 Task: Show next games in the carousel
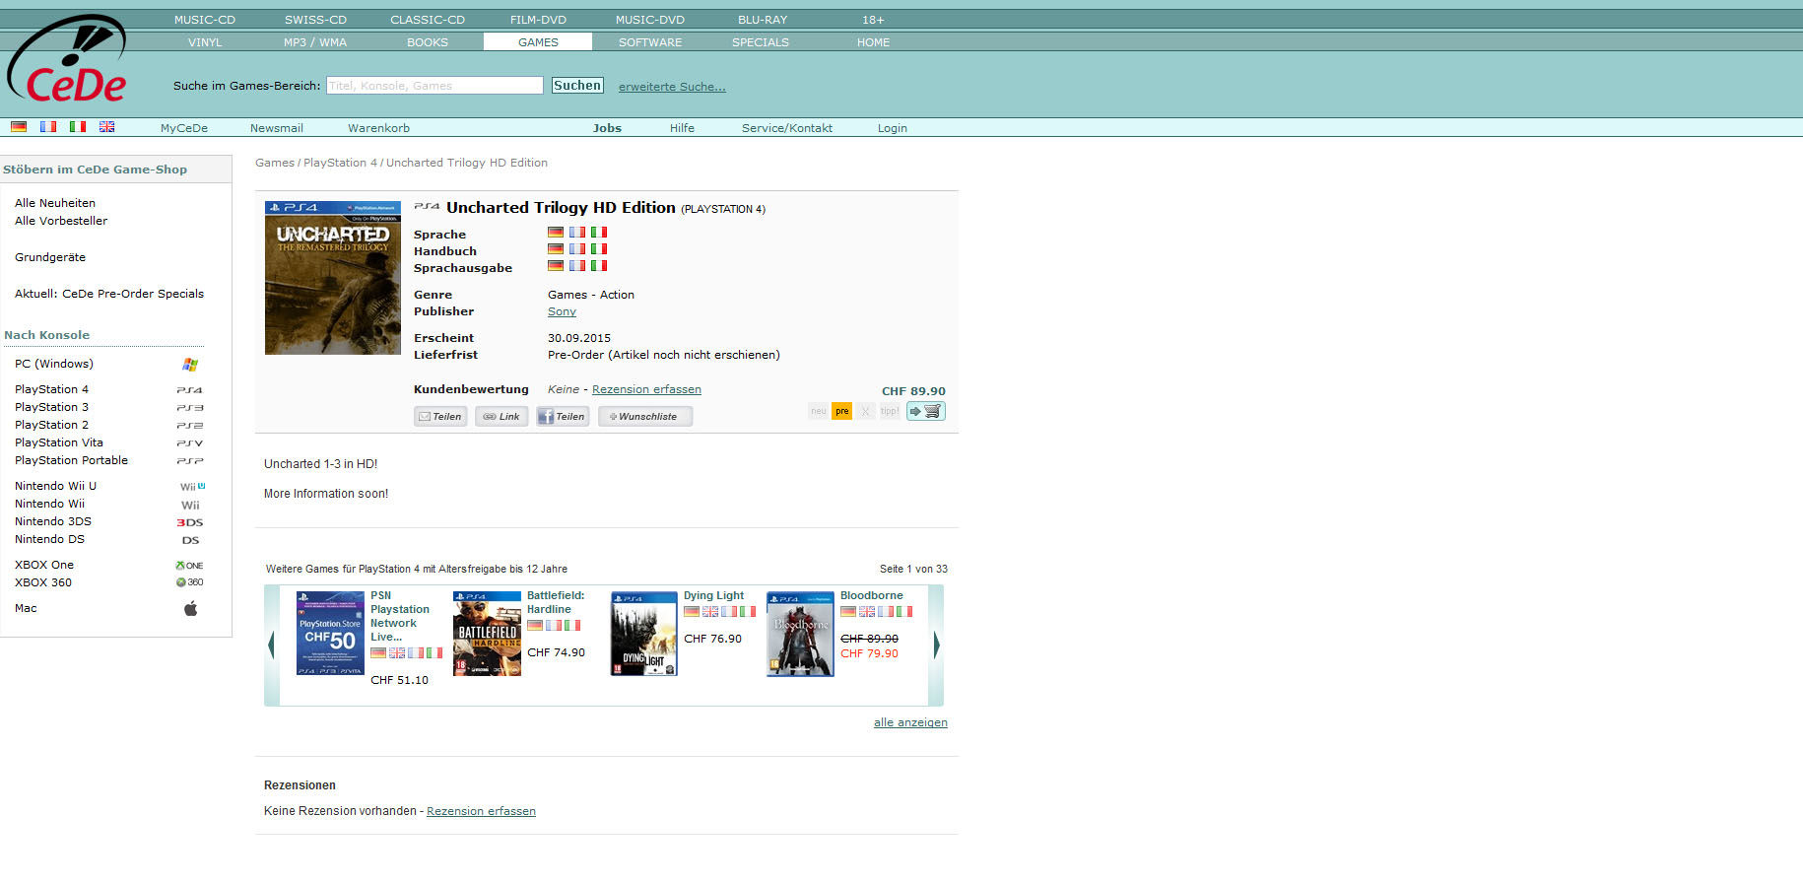point(936,646)
